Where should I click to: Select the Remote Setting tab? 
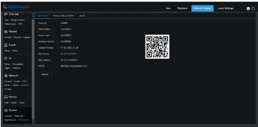(x=203, y=8)
